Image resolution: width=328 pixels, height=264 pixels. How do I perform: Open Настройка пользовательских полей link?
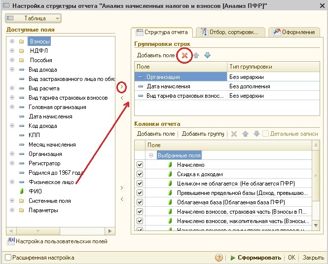(62, 241)
